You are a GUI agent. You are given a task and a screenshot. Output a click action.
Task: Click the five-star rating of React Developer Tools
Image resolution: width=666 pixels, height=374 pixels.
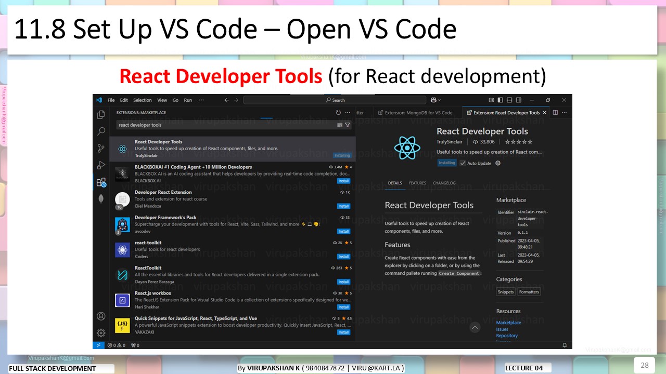519,142
